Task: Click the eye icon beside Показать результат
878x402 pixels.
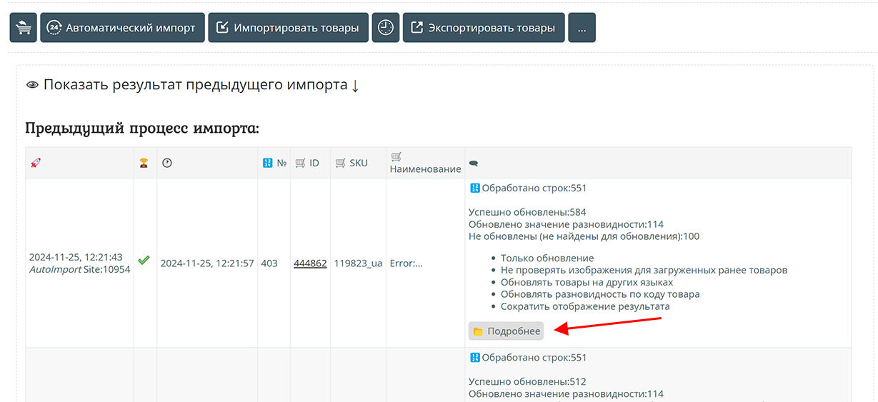Action: coord(32,85)
